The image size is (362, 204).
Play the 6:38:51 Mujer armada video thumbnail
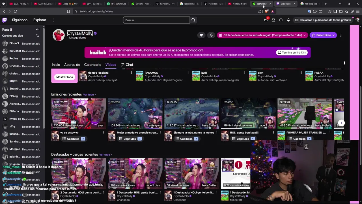pos(135,114)
